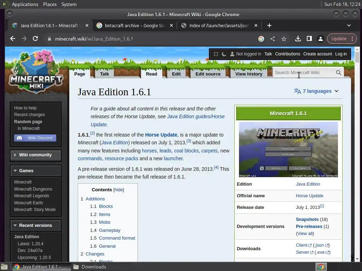Click the address bar URL

[94, 39]
